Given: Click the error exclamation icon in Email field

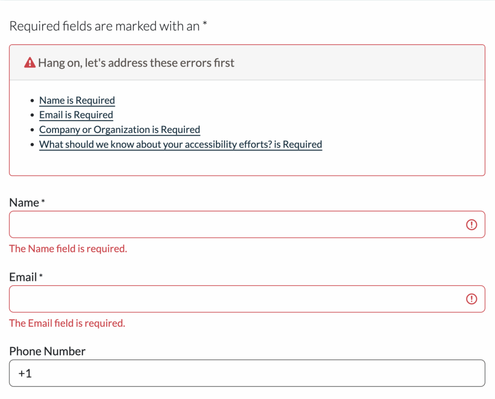Looking at the screenshot, I should click(471, 299).
